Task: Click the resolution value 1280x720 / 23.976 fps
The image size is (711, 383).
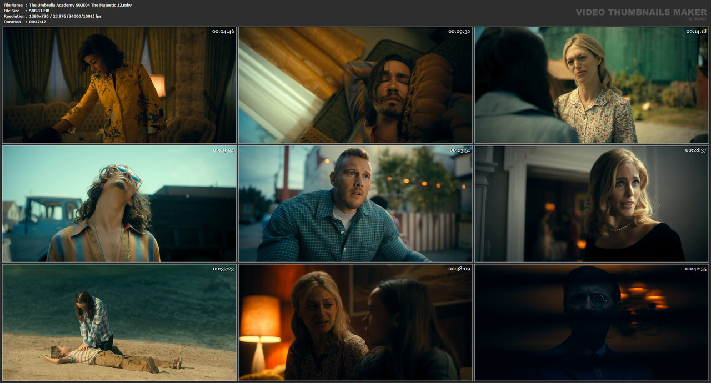Action: [65, 16]
